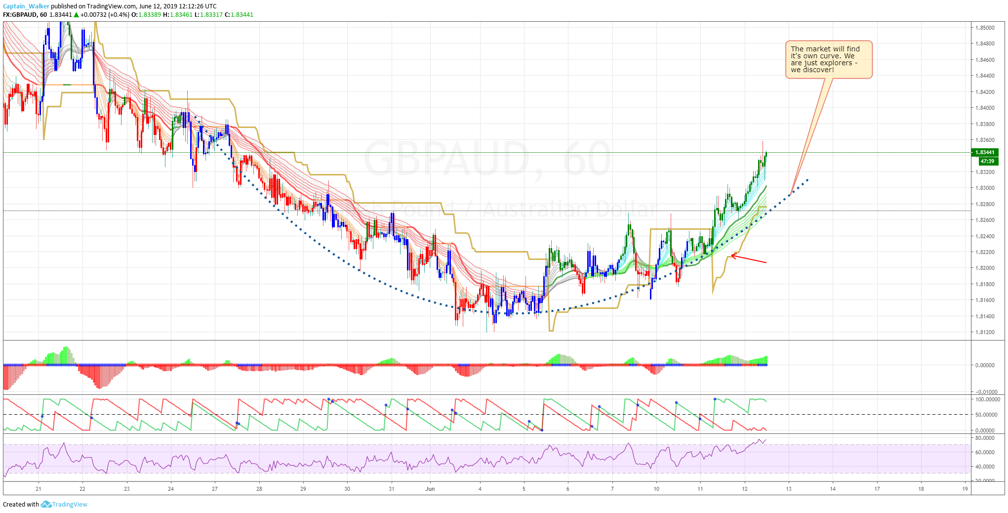Image resolution: width=1008 pixels, height=513 pixels.
Task: Click the 80.0000 RSI scale label
Action: (985, 438)
